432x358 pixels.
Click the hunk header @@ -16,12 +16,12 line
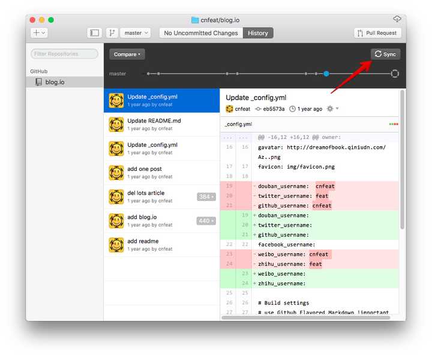coord(310,137)
